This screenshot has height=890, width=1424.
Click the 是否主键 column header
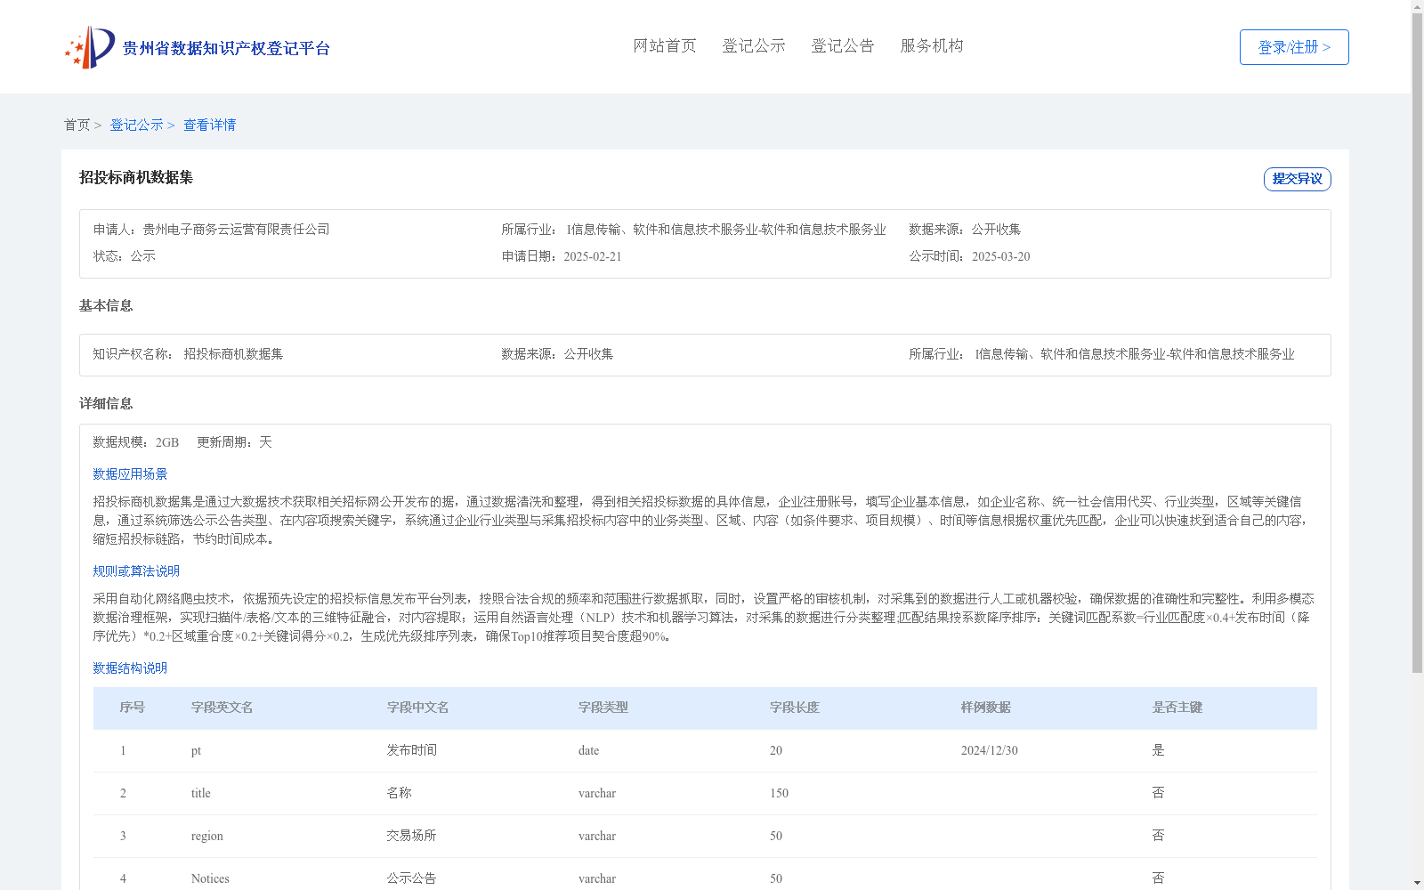pyautogui.click(x=1177, y=708)
